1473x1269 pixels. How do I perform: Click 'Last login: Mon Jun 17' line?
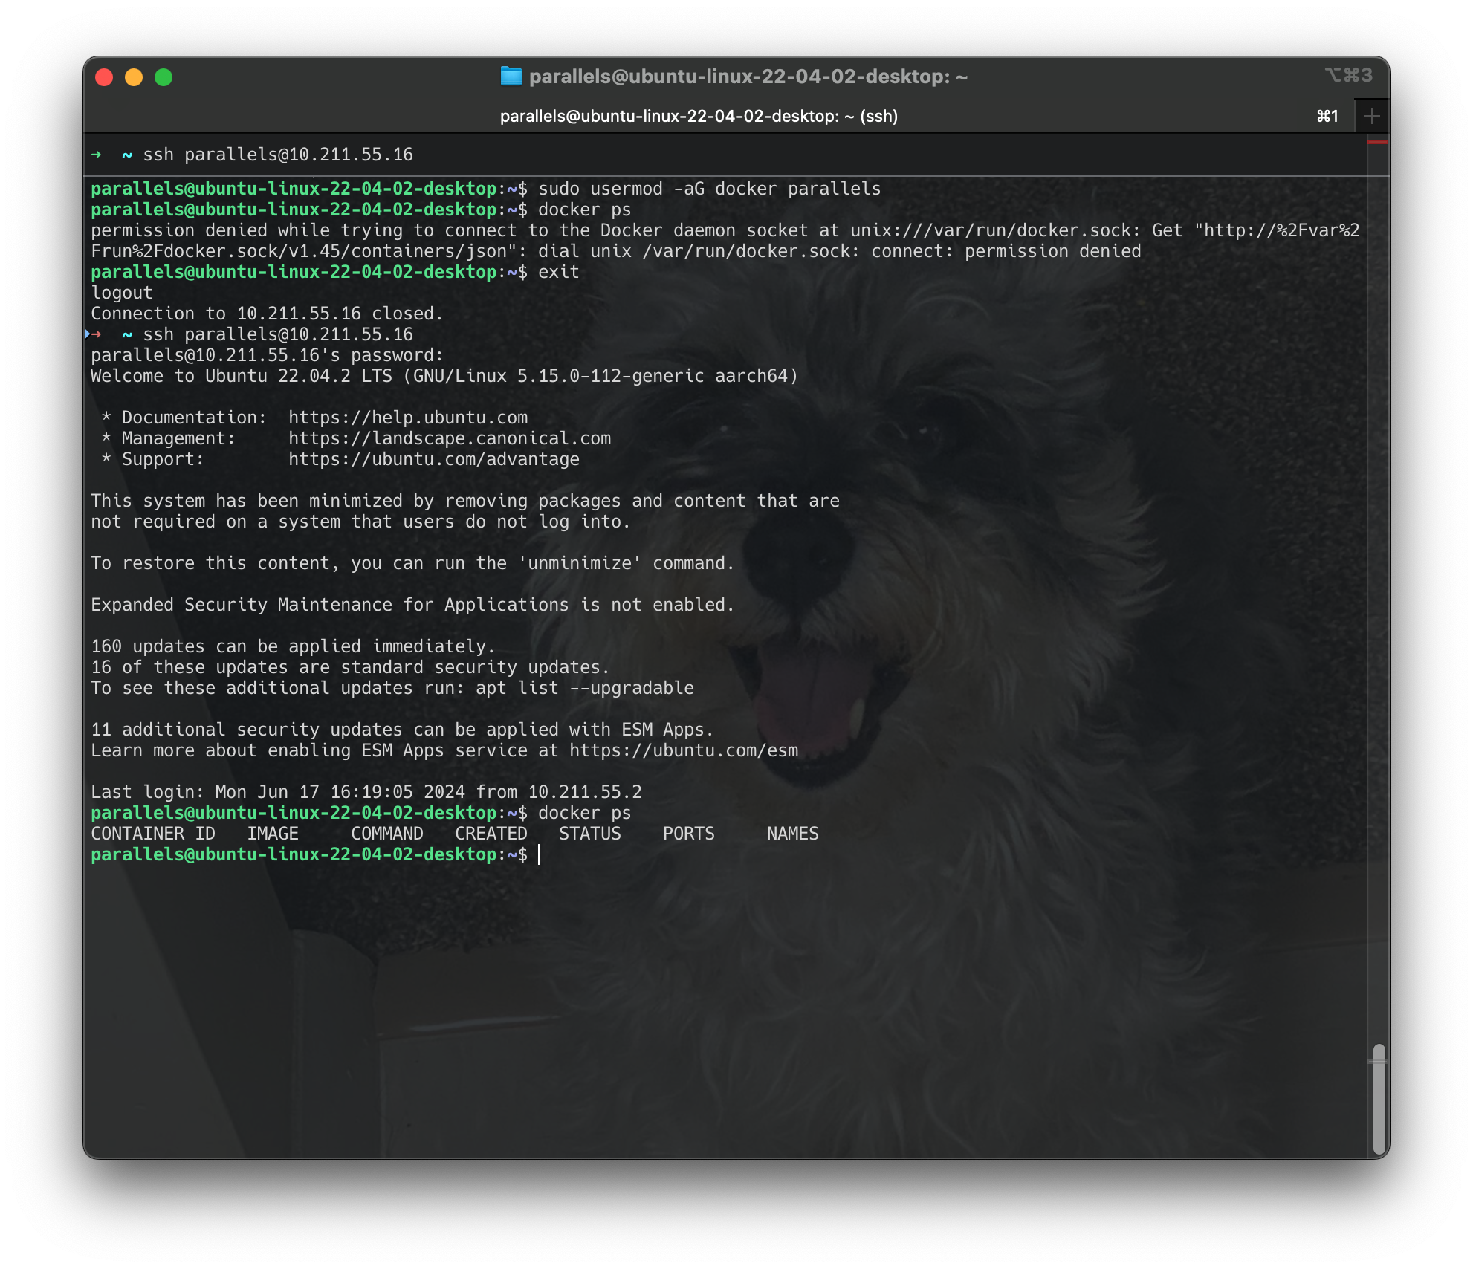coord(366,792)
